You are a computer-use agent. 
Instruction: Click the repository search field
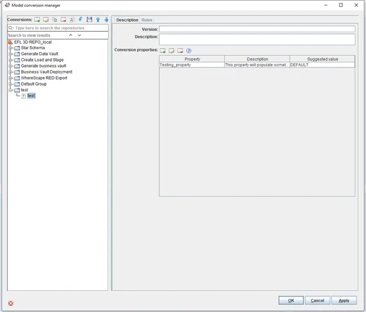point(58,28)
